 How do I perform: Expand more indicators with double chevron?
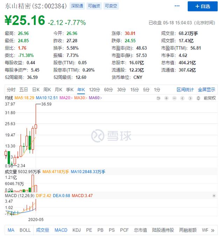pyautogui.click(x=212, y=230)
